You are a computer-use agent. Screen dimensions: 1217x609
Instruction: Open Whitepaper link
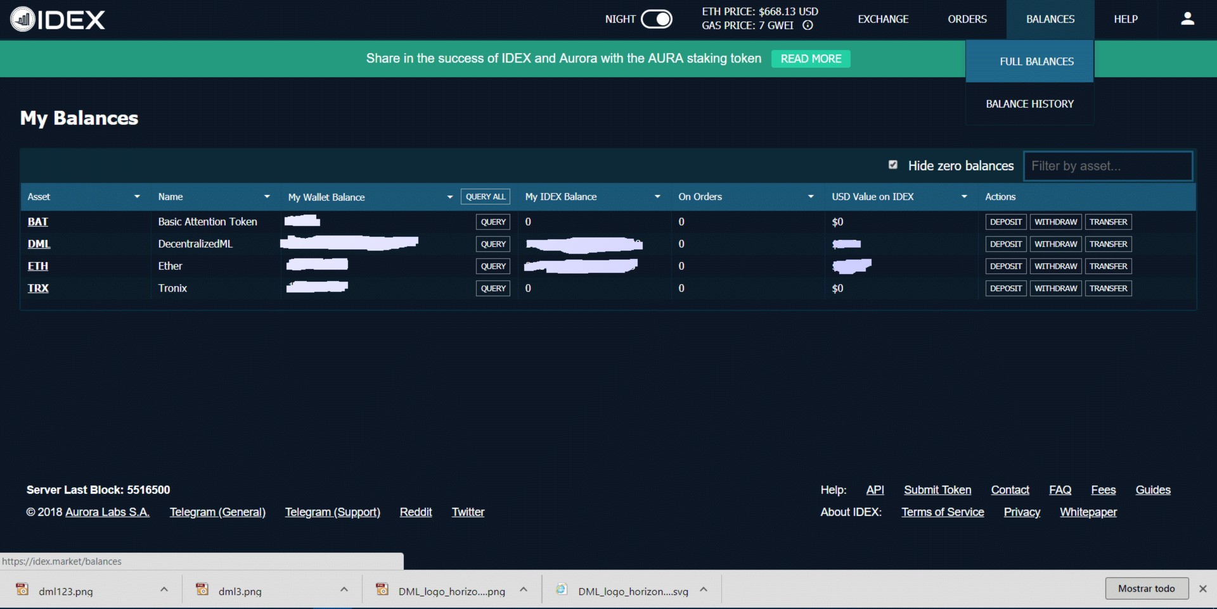coord(1088,512)
